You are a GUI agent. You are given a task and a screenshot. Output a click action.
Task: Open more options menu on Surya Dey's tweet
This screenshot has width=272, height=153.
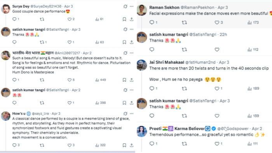132,7
